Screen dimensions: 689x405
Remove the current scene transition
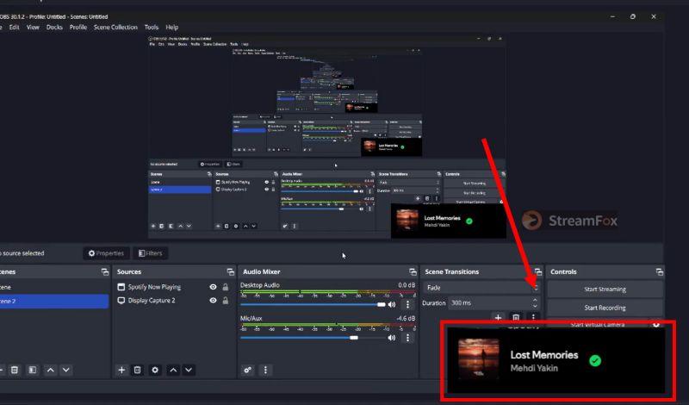click(x=516, y=317)
